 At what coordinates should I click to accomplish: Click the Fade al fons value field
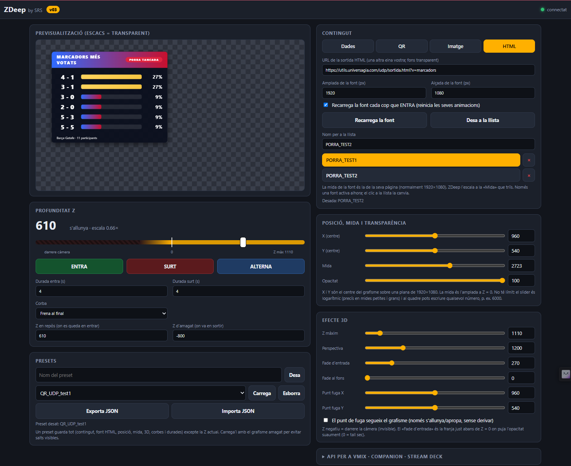pyautogui.click(x=521, y=378)
